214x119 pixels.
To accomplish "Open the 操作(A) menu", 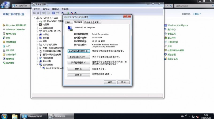I will 46,9.
